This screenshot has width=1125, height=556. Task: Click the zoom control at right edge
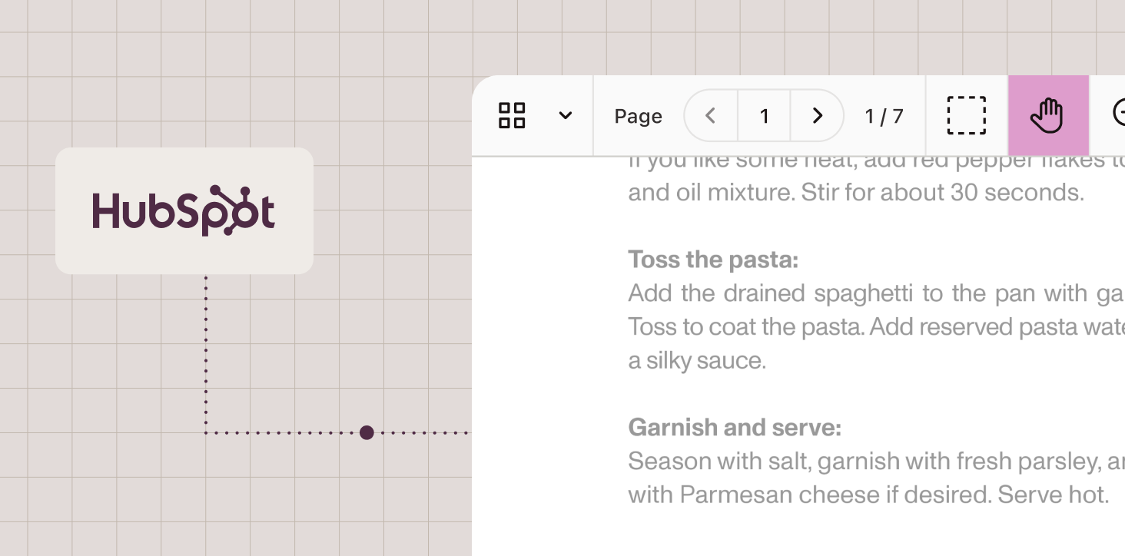pyautogui.click(x=1120, y=115)
